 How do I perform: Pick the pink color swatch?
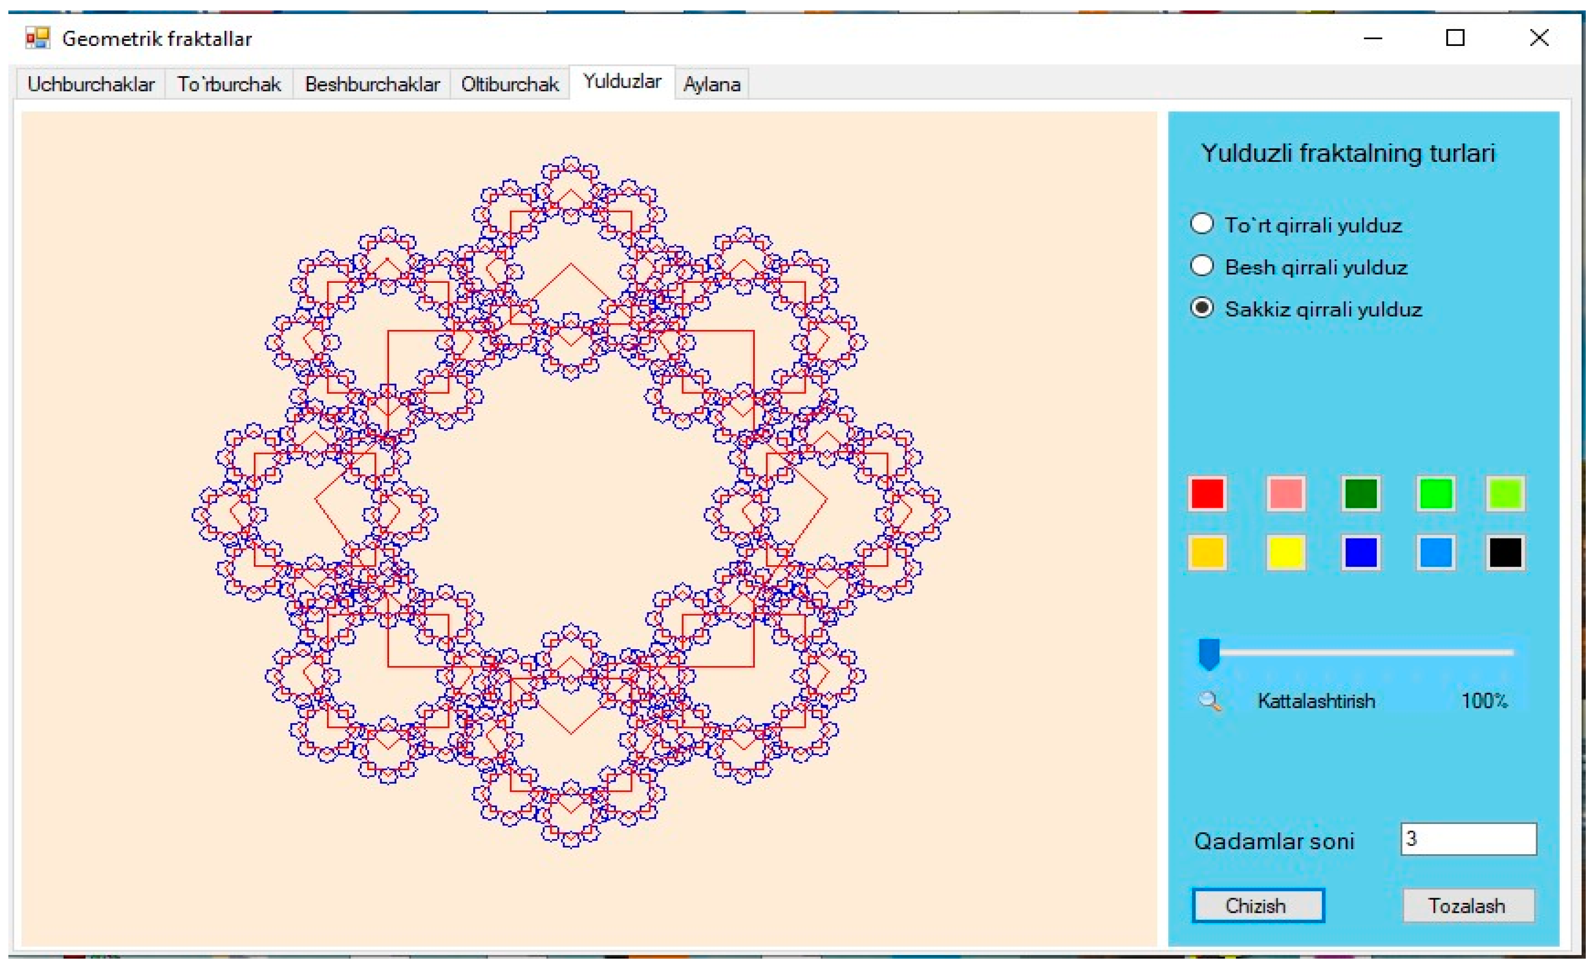pyautogui.click(x=1285, y=494)
